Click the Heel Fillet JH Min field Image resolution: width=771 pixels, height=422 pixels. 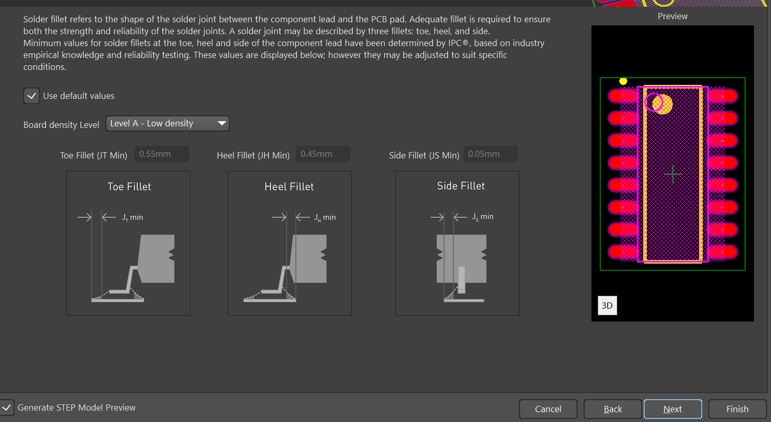(323, 154)
